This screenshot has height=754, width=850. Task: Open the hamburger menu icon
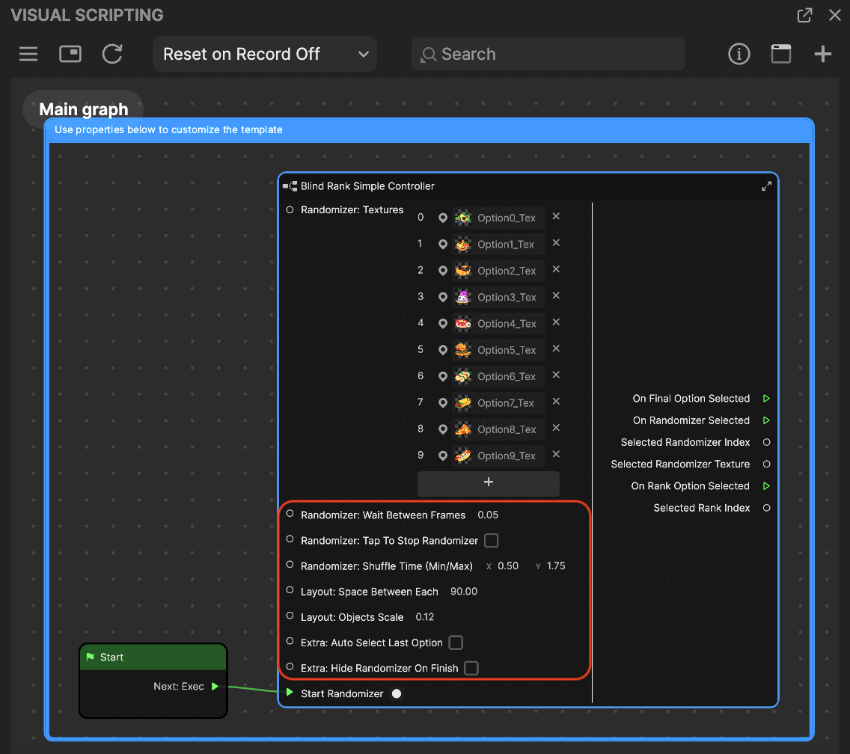(x=28, y=54)
